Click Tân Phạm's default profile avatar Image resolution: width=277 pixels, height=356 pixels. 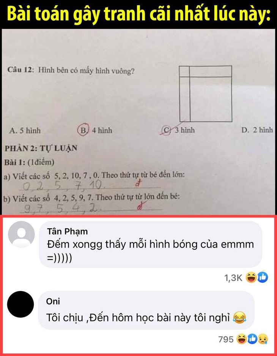point(21,234)
